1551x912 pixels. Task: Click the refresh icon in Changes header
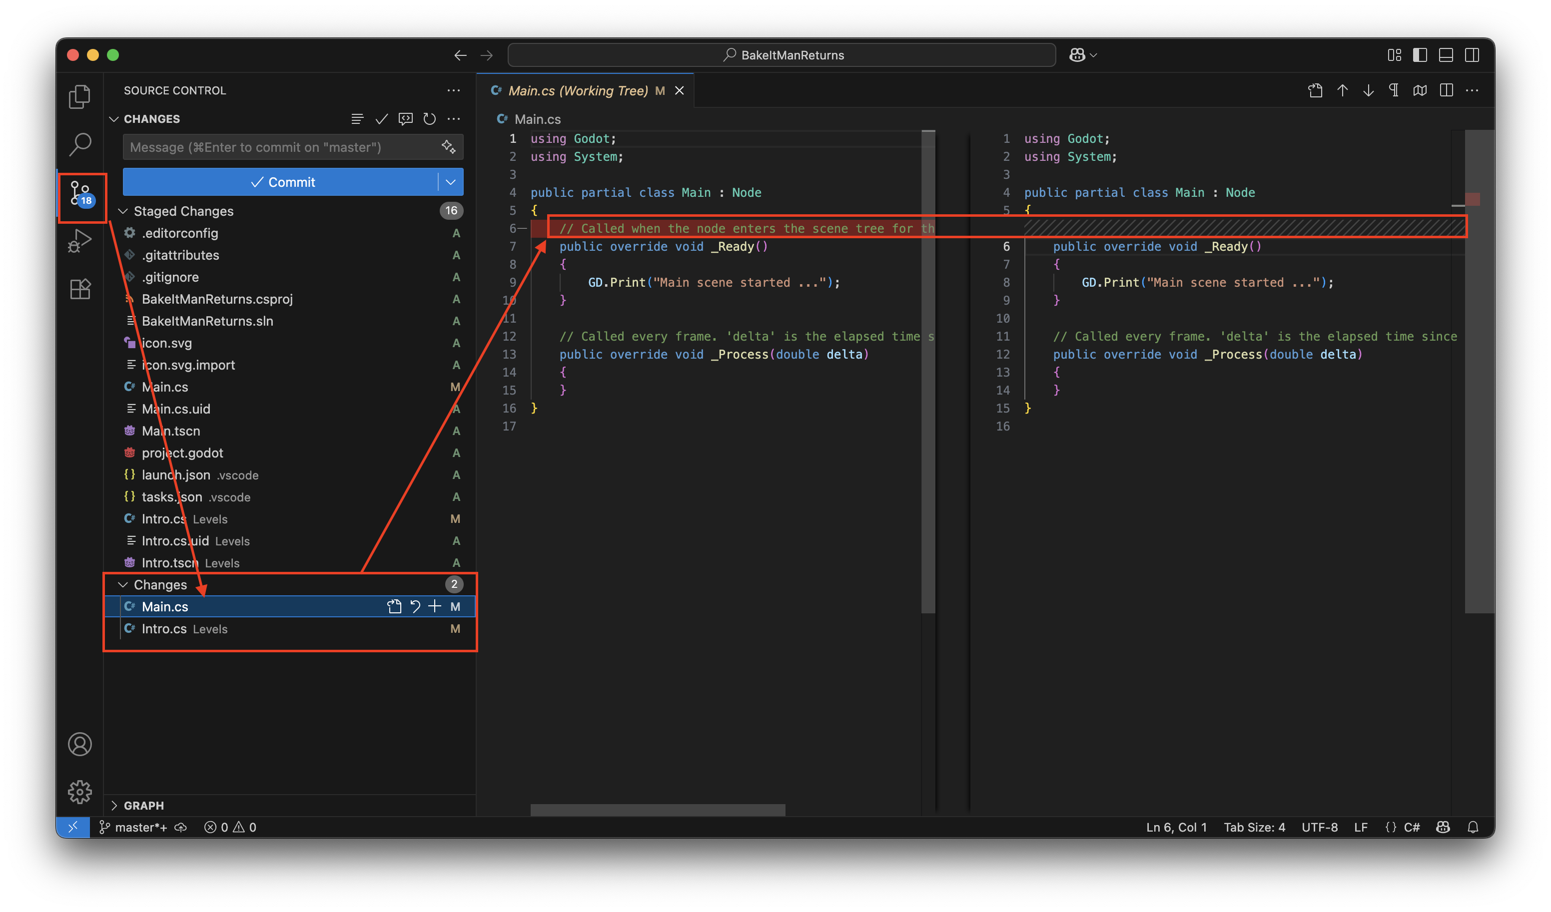click(430, 119)
